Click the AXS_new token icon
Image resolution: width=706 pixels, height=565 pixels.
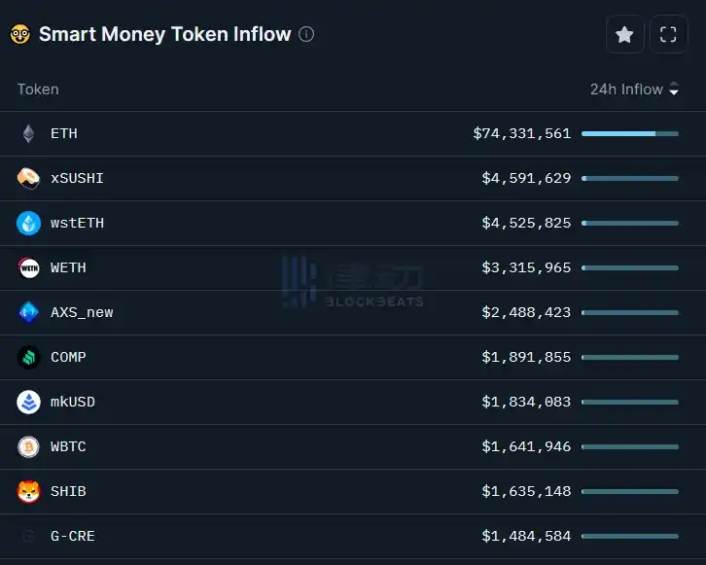[28, 313]
